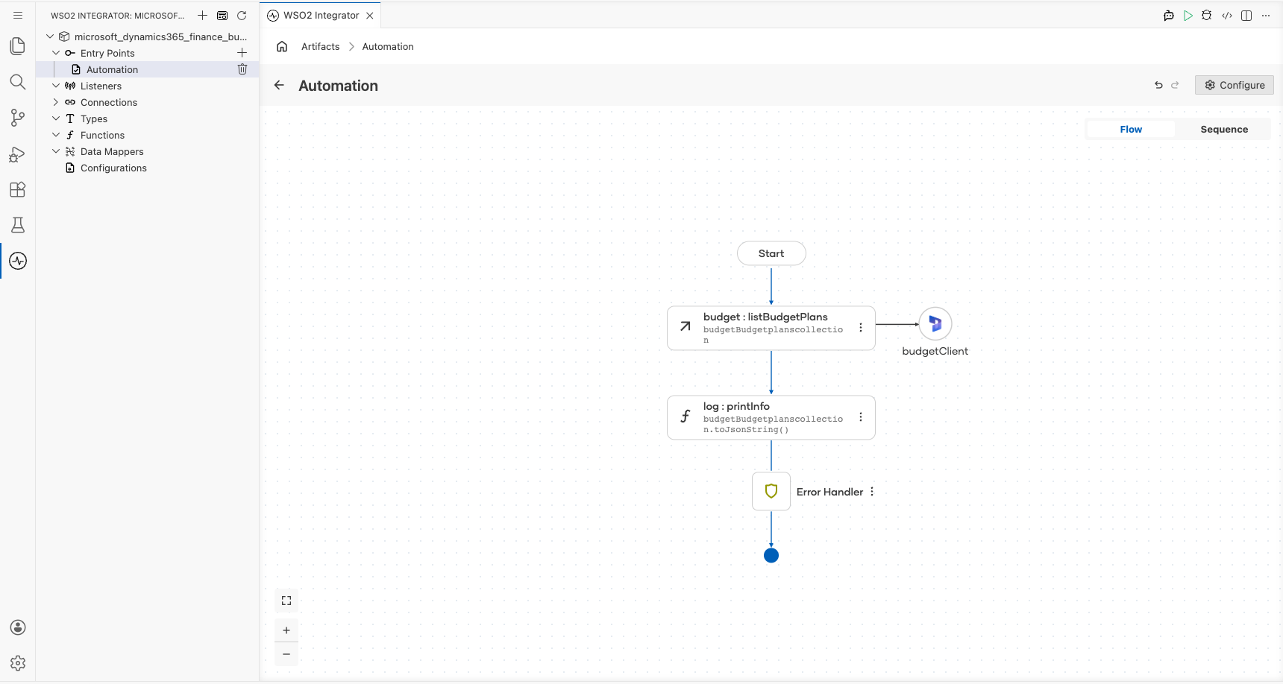The width and height of the screenshot is (1283, 684).
Task: Close the WSO2 Integrator tab
Action: [370, 16]
